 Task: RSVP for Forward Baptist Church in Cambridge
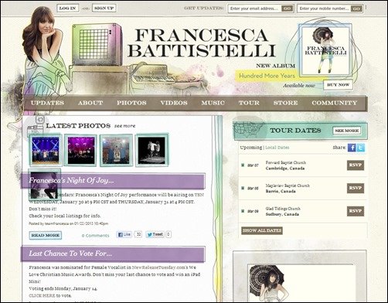coord(356,165)
